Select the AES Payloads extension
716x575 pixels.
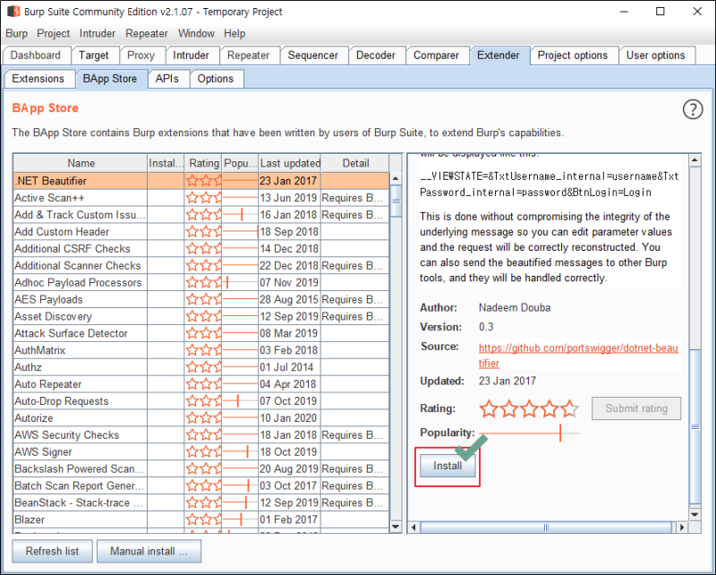click(200, 299)
